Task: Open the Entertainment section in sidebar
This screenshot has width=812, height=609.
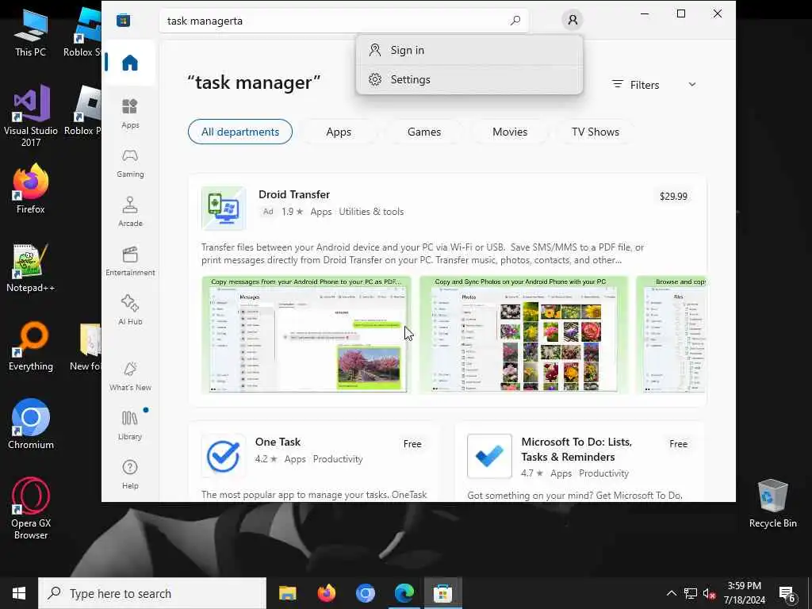Action: click(130, 261)
